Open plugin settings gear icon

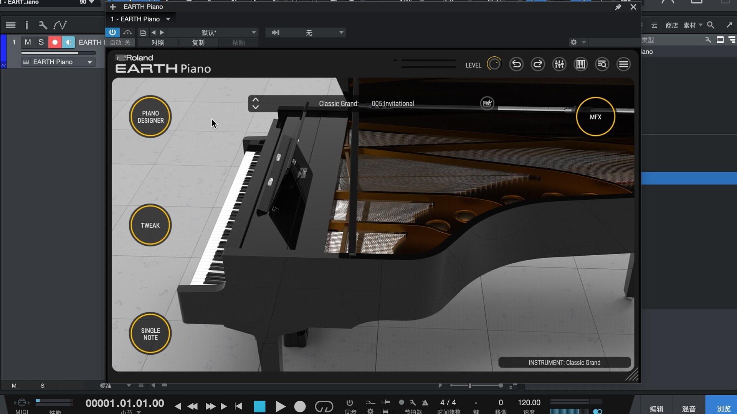point(573,42)
